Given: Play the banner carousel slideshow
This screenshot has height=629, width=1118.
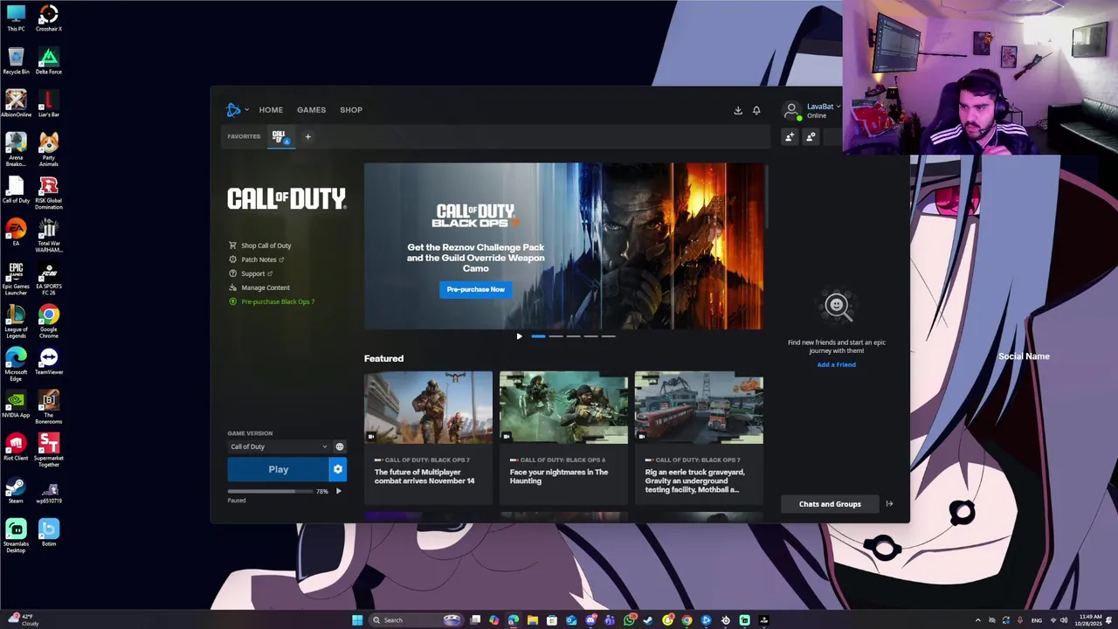Looking at the screenshot, I should coord(520,336).
